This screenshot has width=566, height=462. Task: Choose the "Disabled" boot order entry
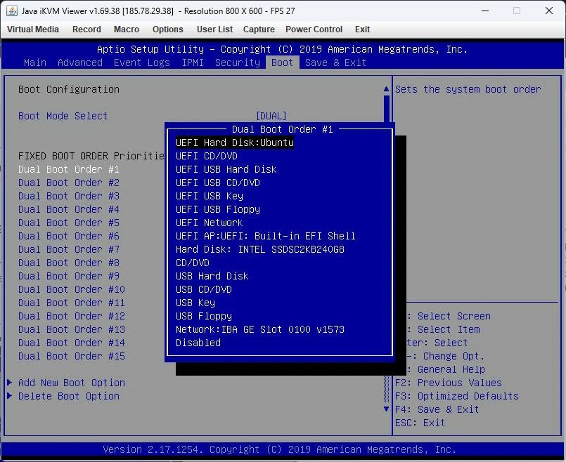(198, 343)
